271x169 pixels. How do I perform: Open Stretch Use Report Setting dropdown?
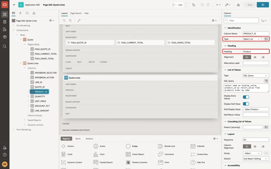tap(256, 159)
